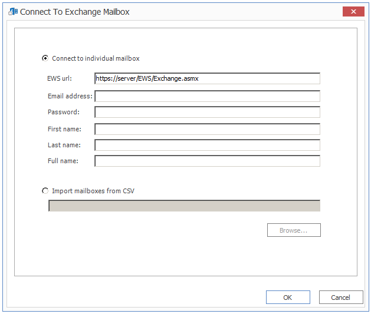
Task: Click the grayed CSV file path box
Action: pyautogui.click(x=184, y=206)
